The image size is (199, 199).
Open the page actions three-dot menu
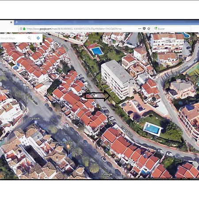(x=139, y=29)
